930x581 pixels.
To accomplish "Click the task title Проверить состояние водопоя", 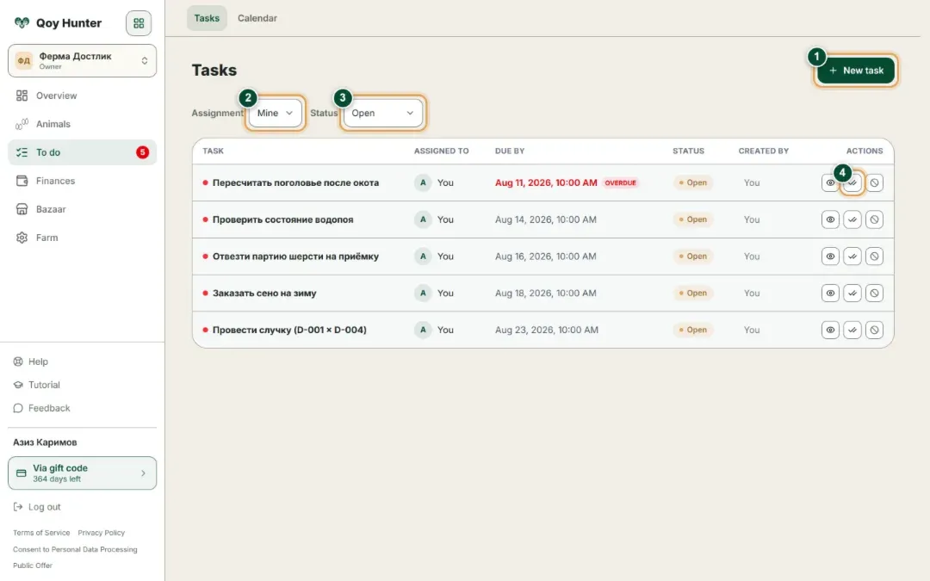I will point(283,219).
